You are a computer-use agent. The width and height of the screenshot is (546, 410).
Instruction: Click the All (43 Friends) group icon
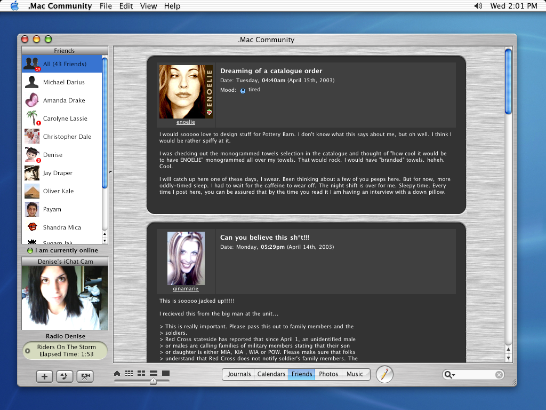[31, 64]
